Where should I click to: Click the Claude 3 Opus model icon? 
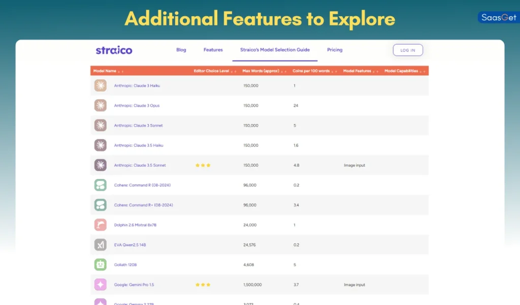point(101,106)
